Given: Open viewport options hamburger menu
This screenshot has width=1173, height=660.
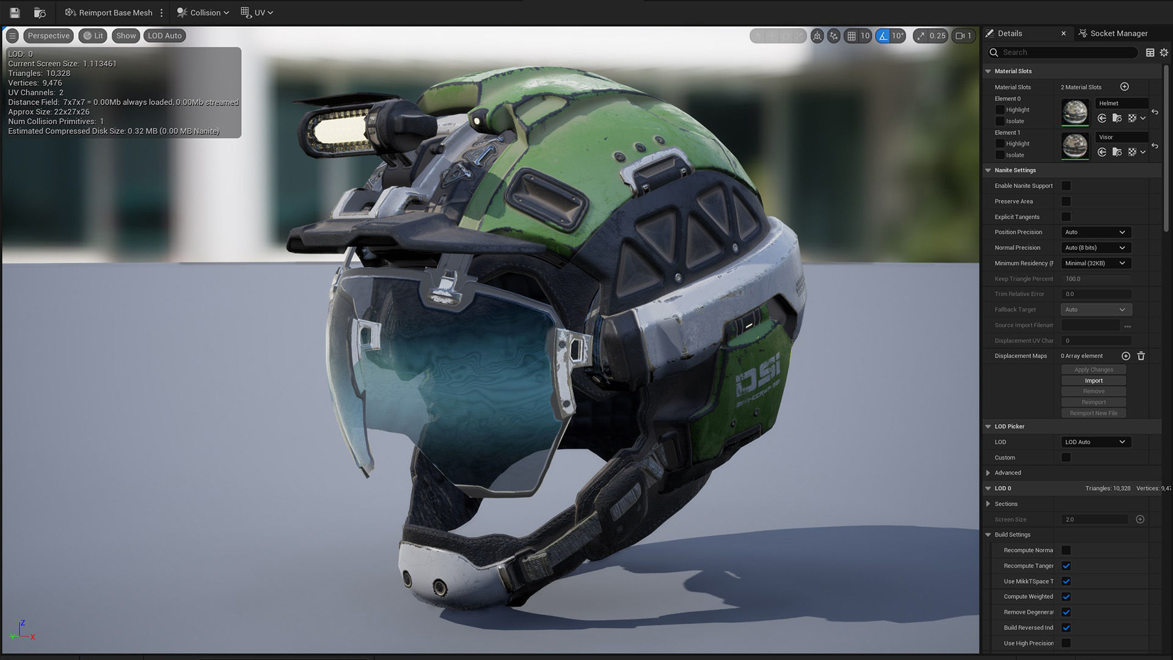Looking at the screenshot, I should click(12, 35).
